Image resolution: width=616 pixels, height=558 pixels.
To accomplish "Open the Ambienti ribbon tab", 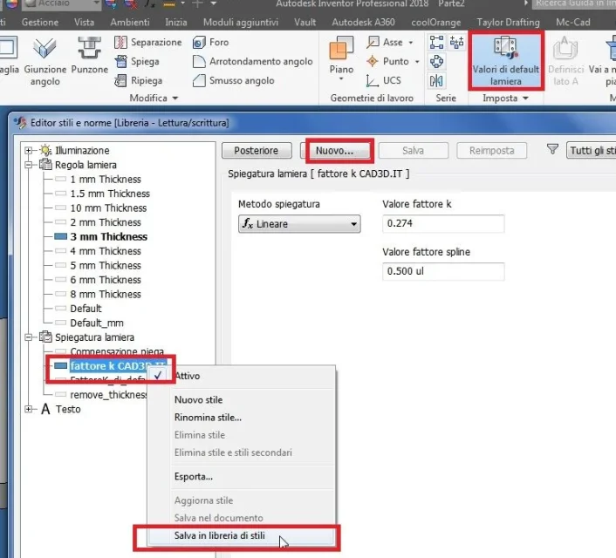I will [x=130, y=22].
